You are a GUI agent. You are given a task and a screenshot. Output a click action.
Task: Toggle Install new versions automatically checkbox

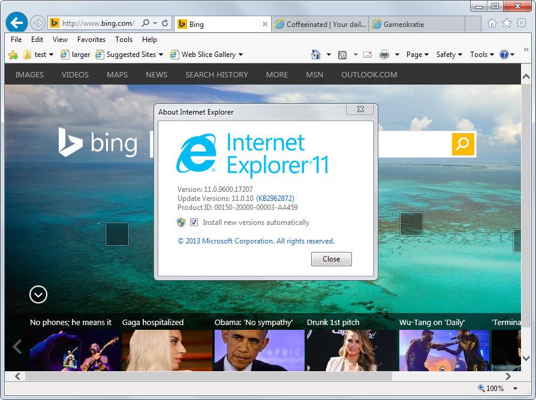(x=194, y=222)
